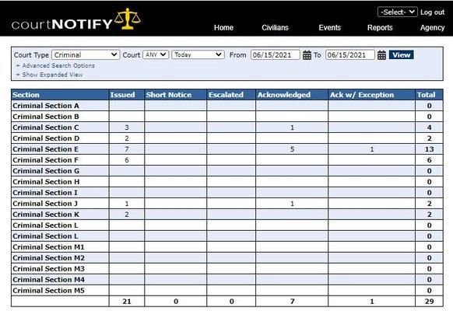Open the Today date range dropdown
The height and width of the screenshot is (311, 453).
198,55
